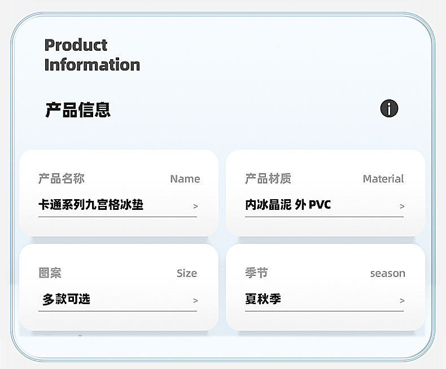This screenshot has width=446, height=369.
Task: Expand the 卡通系列九宫格冰垫 row arrow
Action: pyautogui.click(x=195, y=207)
